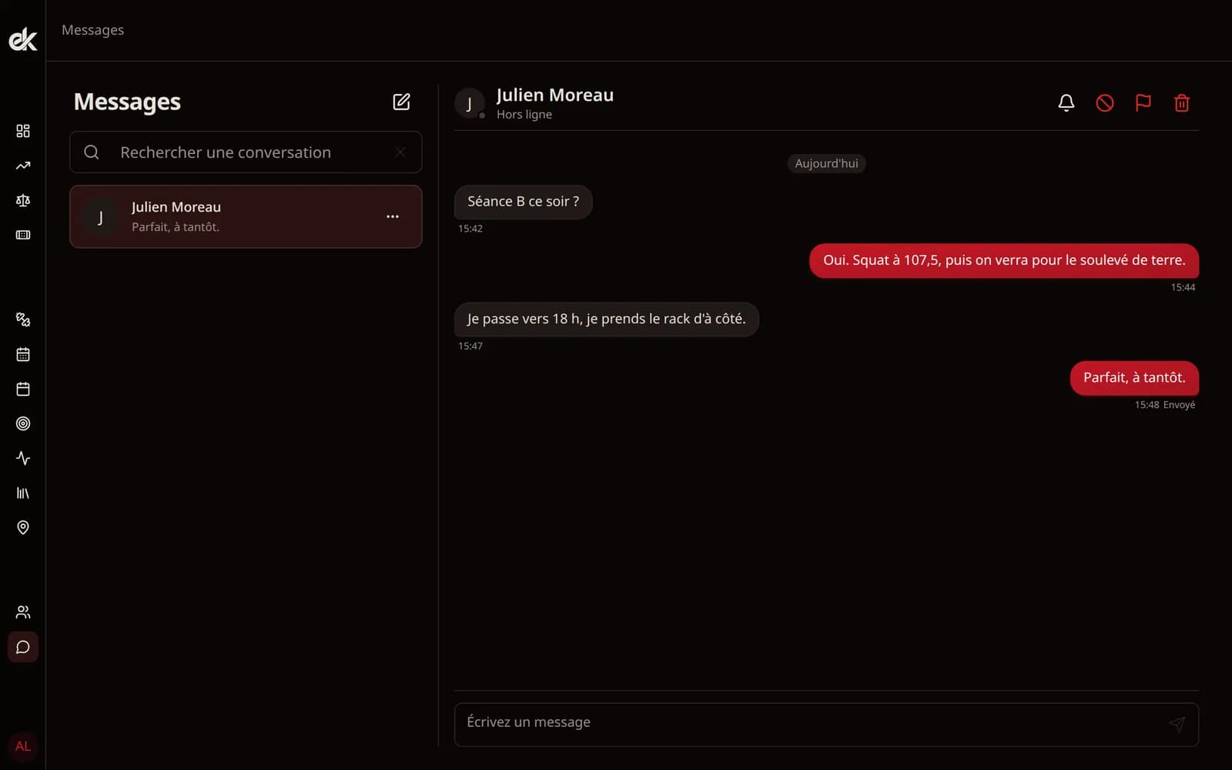Open the users community icon
Screen dimensions: 1232x770
pyautogui.click(x=23, y=612)
